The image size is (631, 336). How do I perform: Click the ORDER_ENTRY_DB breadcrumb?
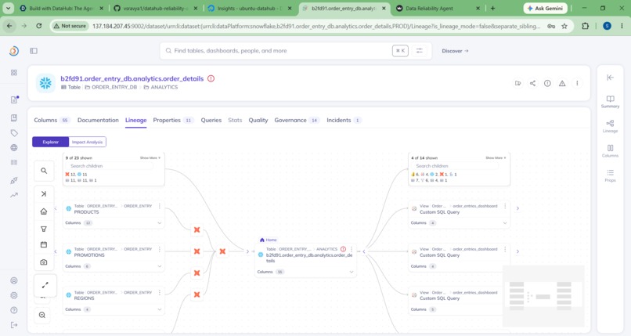(110, 87)
